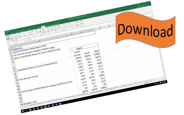Click the Share button in Excel
The width and height of the screenshot is (184, 115).
coord(148,5)
